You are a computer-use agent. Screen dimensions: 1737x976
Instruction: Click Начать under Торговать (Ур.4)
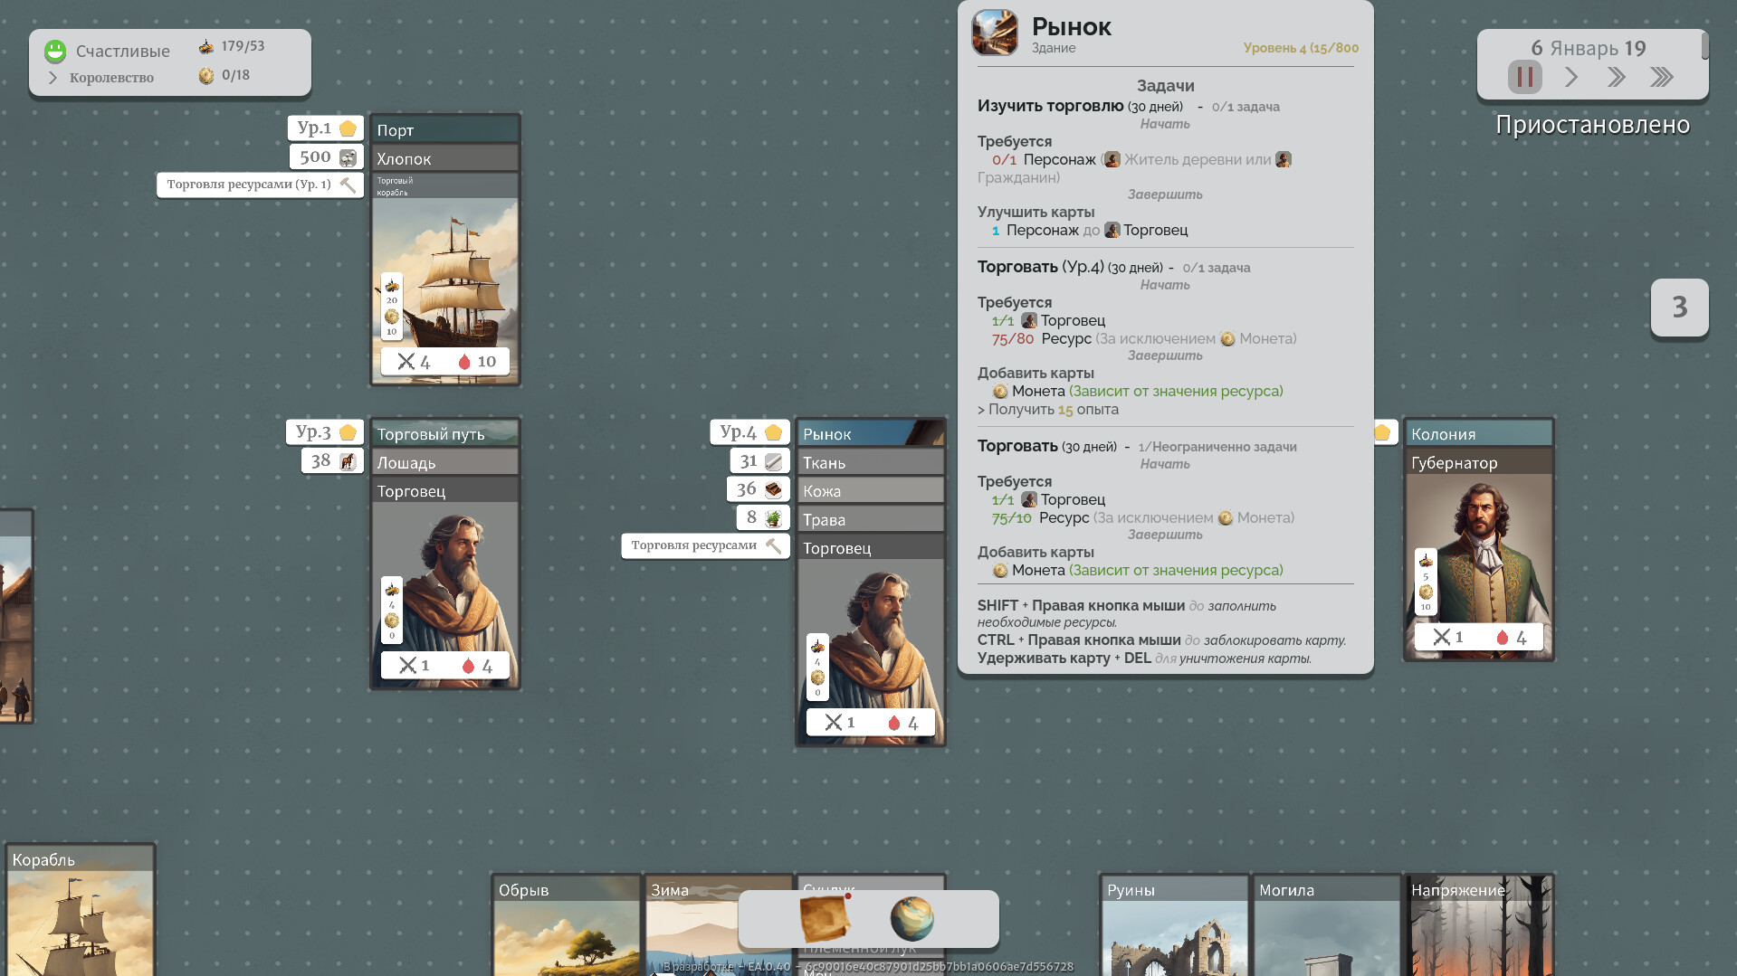point(1165,285)
